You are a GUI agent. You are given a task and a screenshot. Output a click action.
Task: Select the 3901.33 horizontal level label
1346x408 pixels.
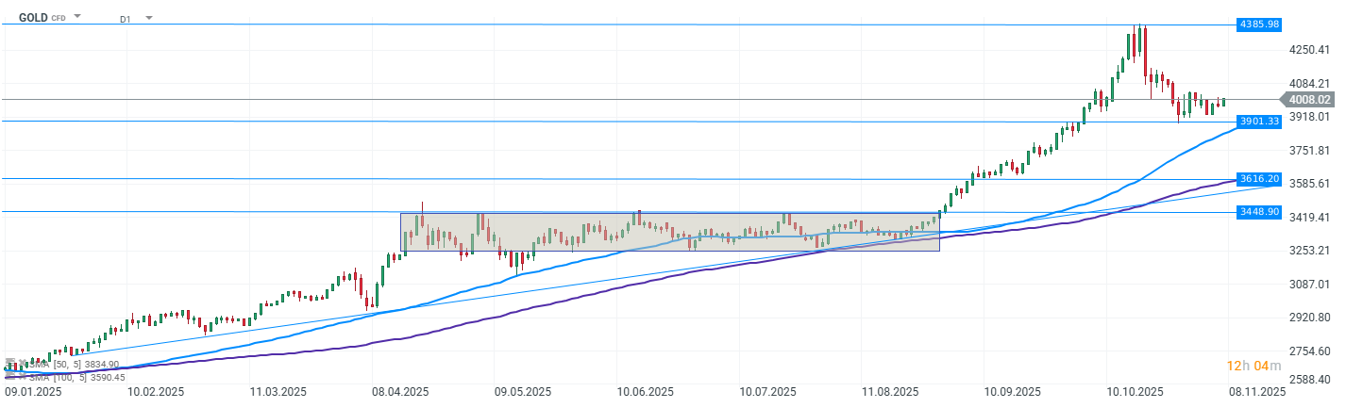pyautogui.click(x=1258, y=122)
